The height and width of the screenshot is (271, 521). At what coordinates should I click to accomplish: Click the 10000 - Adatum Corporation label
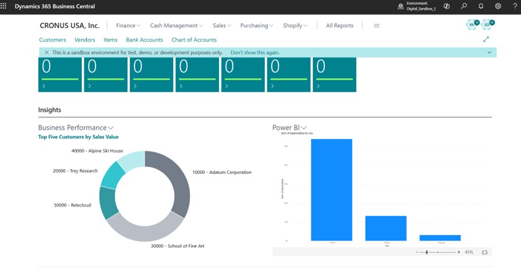click(x=222, y=172)
